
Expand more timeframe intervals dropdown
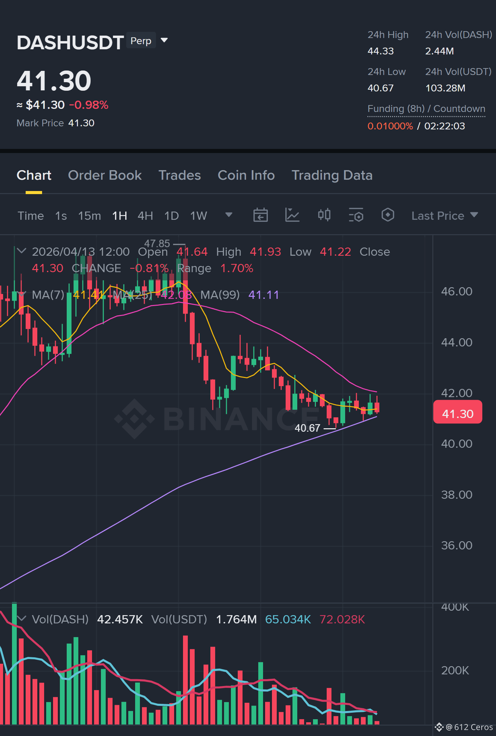point(229,215)
